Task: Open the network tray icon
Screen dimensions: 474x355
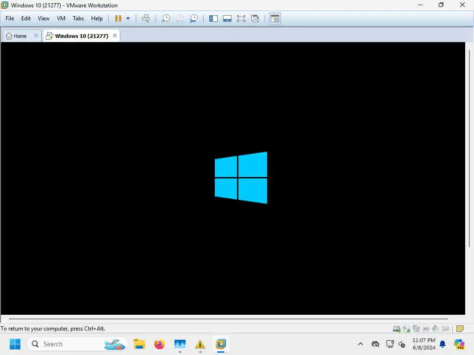Action: tap(390, 344)
